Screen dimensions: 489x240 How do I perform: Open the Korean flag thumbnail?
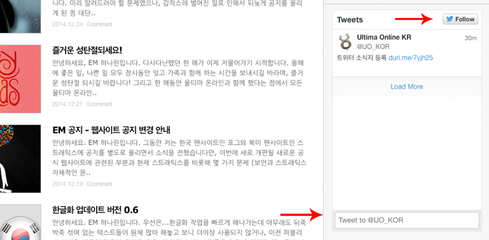pyautogui.click(x=20, y=222)
